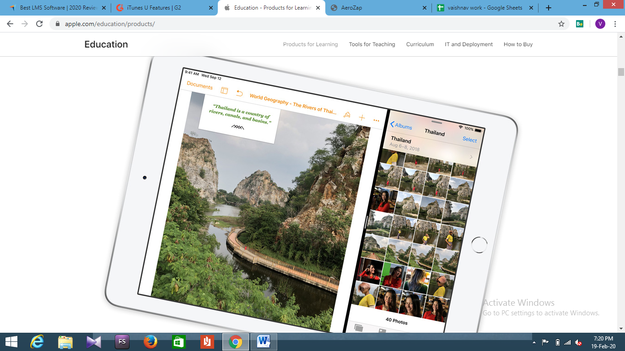This screenshot has width=625, height=351.
Task: Open the network signal icon
Action: click(567, 342)
